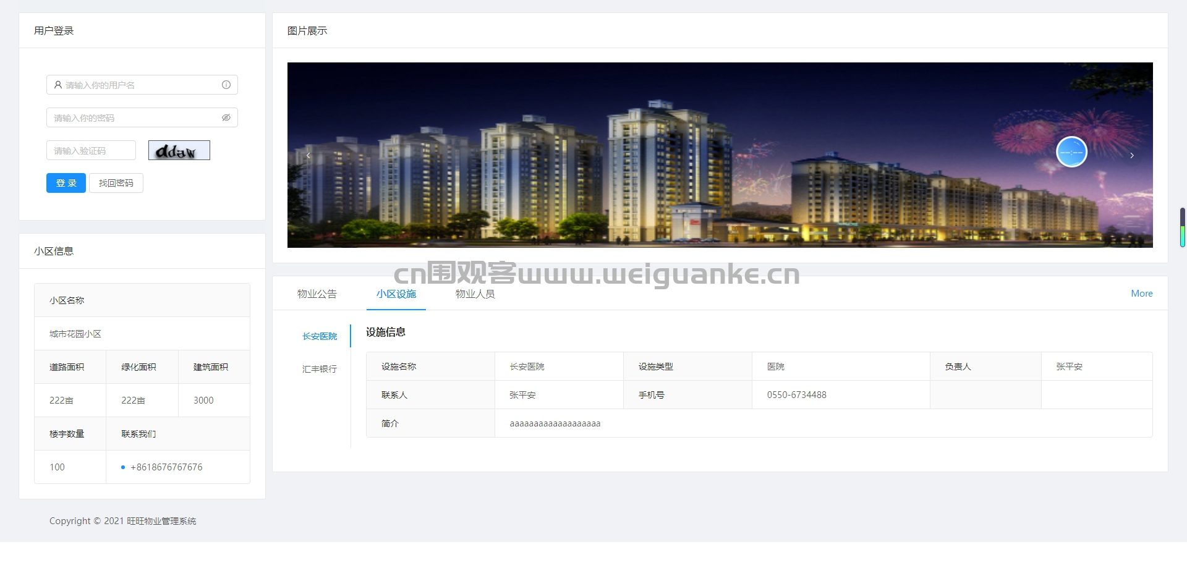Click the More link
The image size is (1187, 568).
pyautogui.click(x=1142, y=294)
